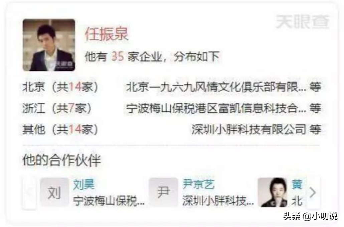Viewport: 344px width, 227px height.
Task: Open partner 尹京艺 profile link
Action: click(x=198, y=184)
